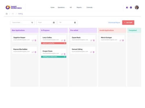Viewport: 145px width, 108px height.
Task: Open Maria Grainger's name
Action: (106, 37)
